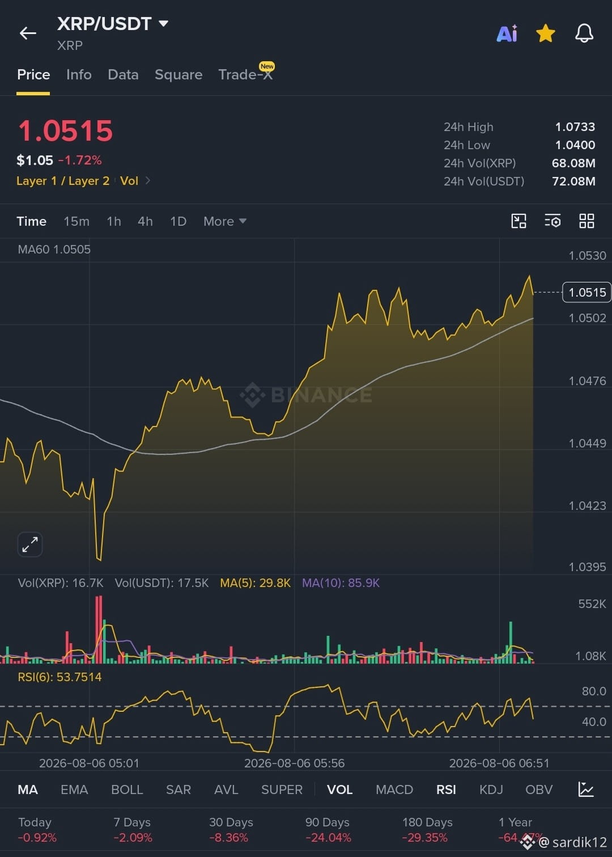The height and width of the screenshot is (857, 612).
Task: Open the AI assistant icon
Action: 507,33
